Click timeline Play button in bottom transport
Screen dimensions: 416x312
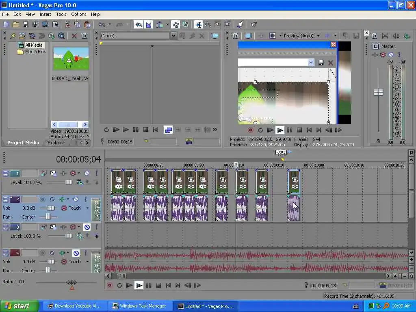click(x=139, y=285)
